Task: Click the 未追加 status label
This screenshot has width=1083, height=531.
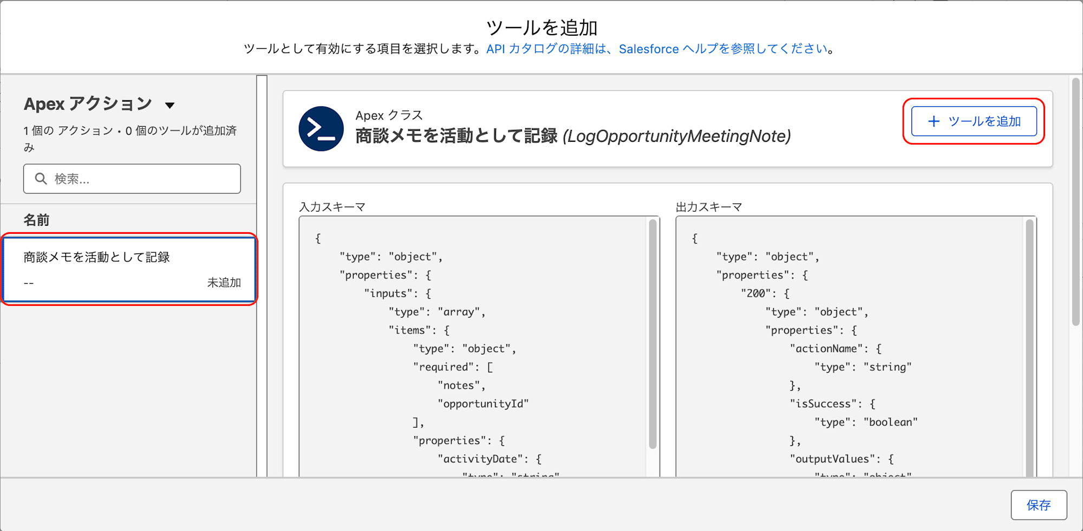Action: click(224, 283)
